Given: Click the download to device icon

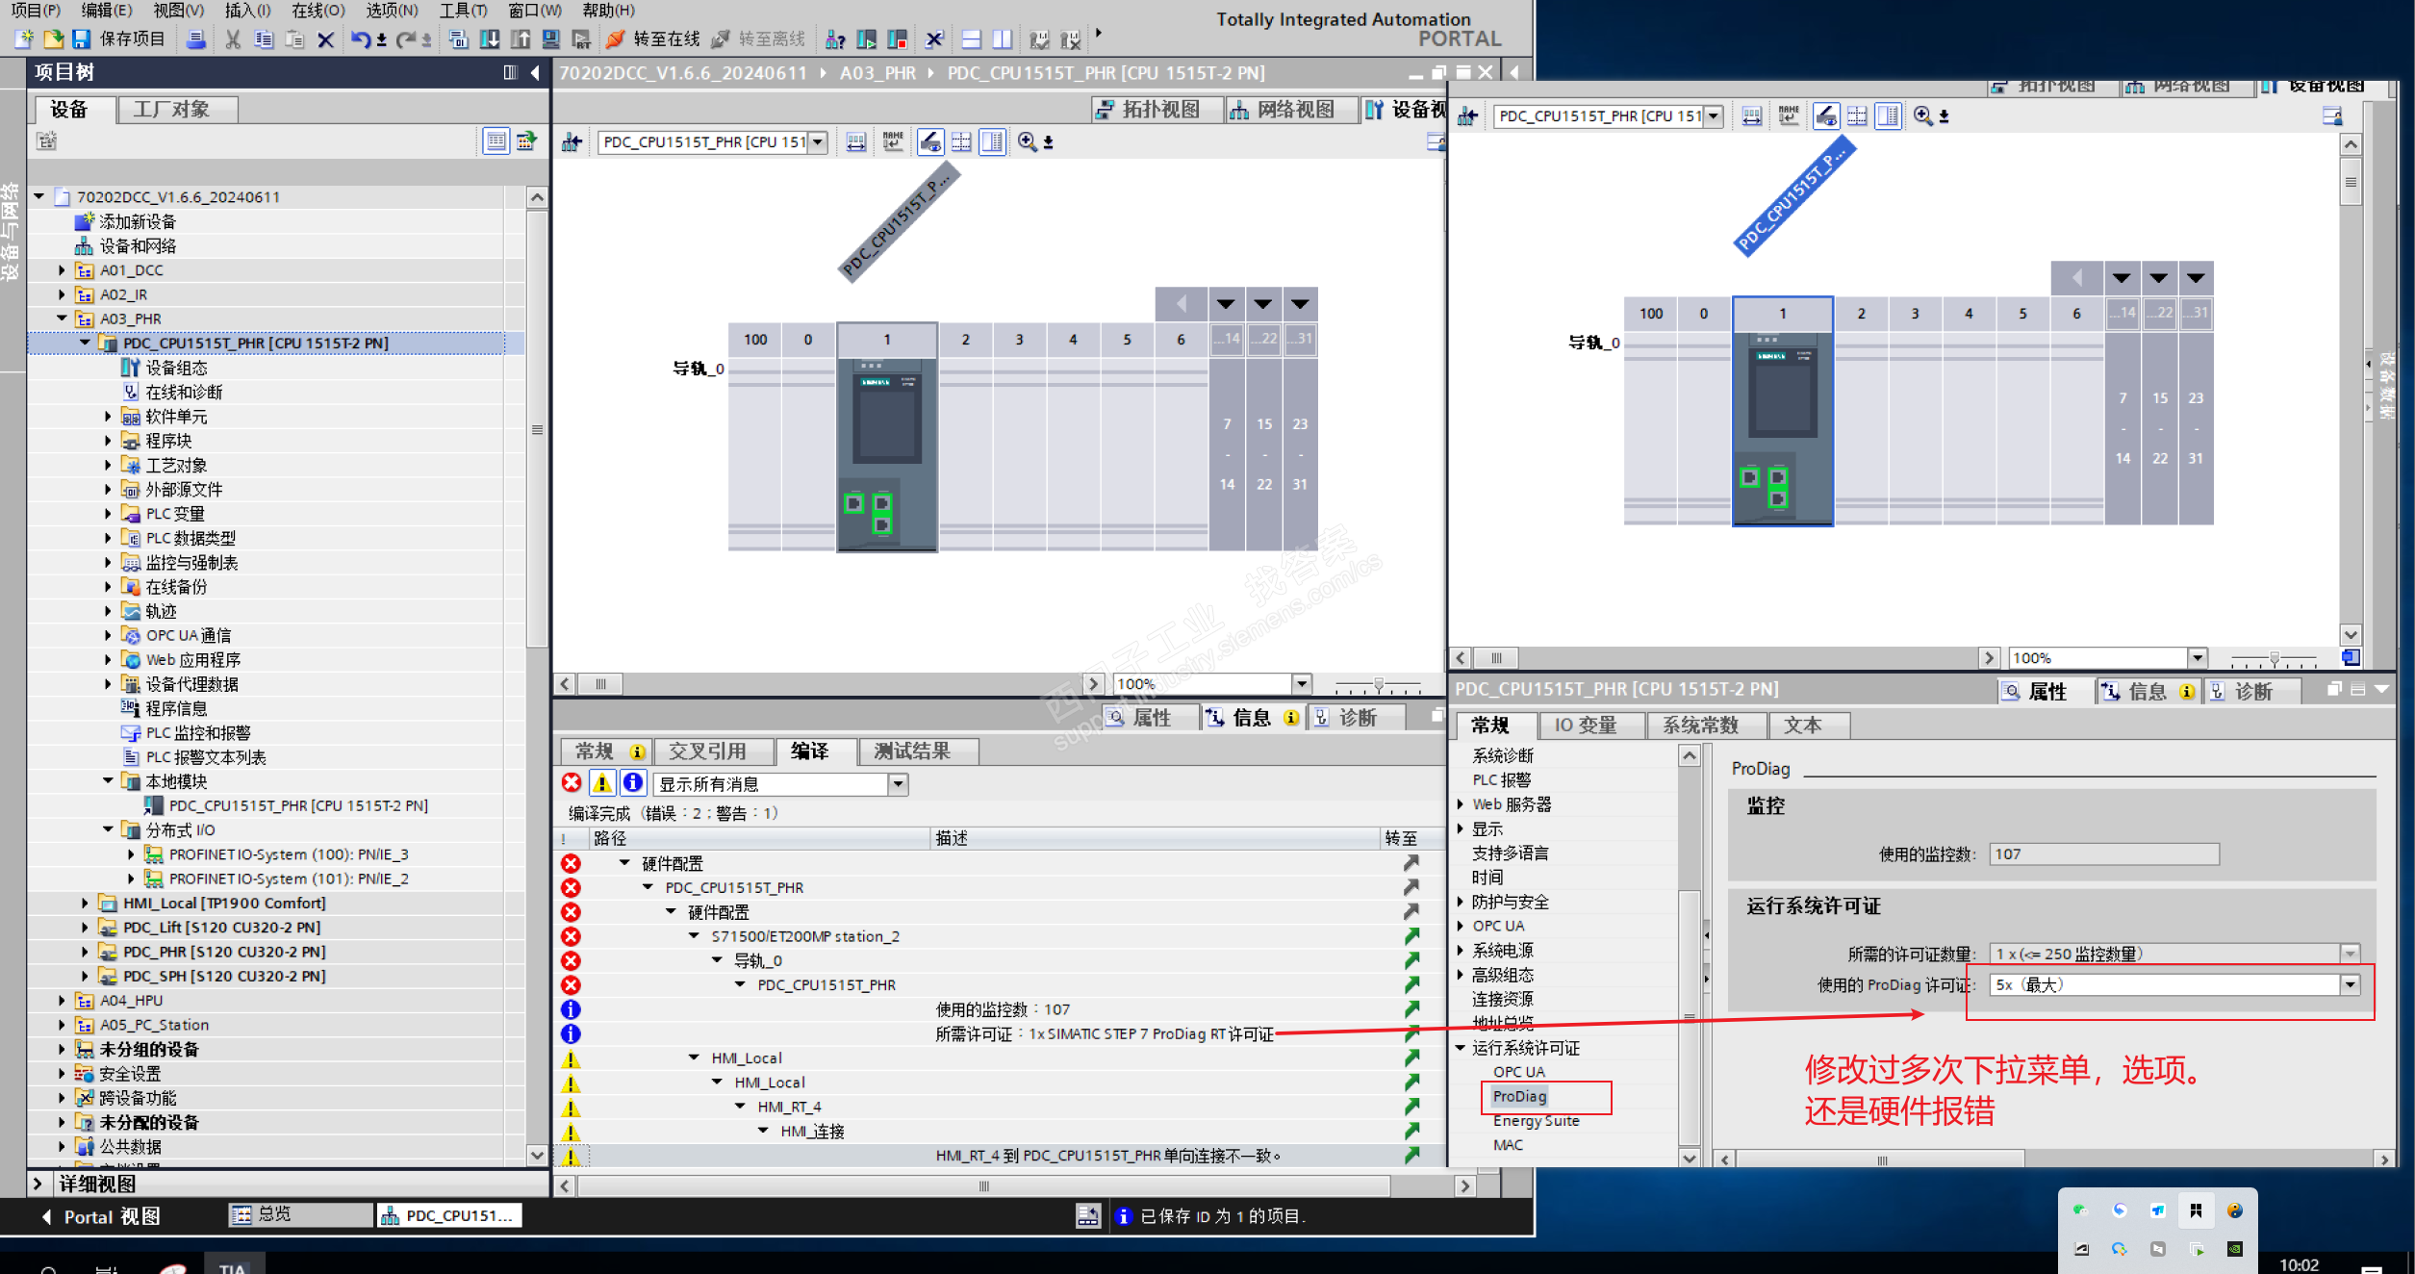Looking at the screenshot, I should click(490, 38).
